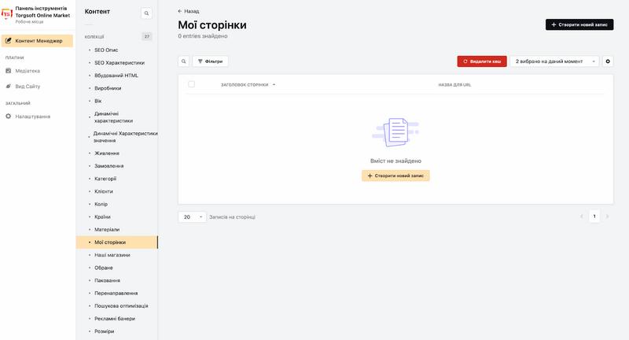This screenshot has width=629, height=340.
Task: Sort by Заголовок сторінки column arrow
Action: coord(274,85)
